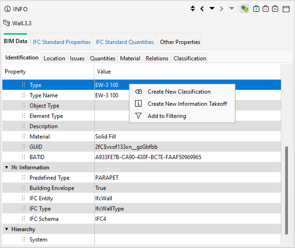Click the panel window layout icon

[x=286, y=9]
